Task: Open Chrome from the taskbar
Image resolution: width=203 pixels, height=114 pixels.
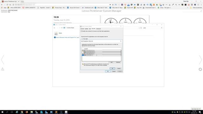Action: tap(22, 112)
